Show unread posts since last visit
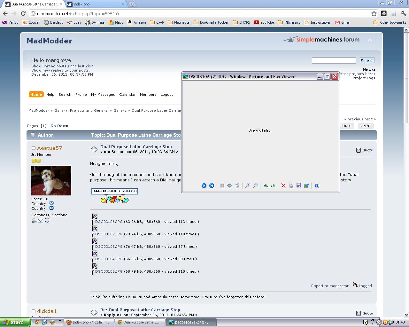Screen dimensions: 409x327 (63, 66)
